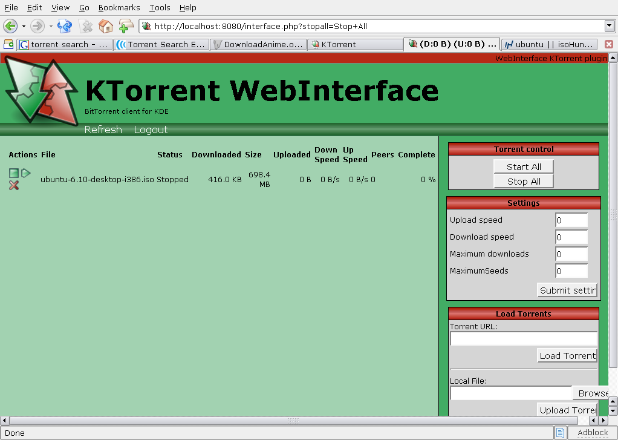The width and height of the screenshot is (618, 440).
Task: Switch to the DownloadAnime.o... tab
Action: 258,45
